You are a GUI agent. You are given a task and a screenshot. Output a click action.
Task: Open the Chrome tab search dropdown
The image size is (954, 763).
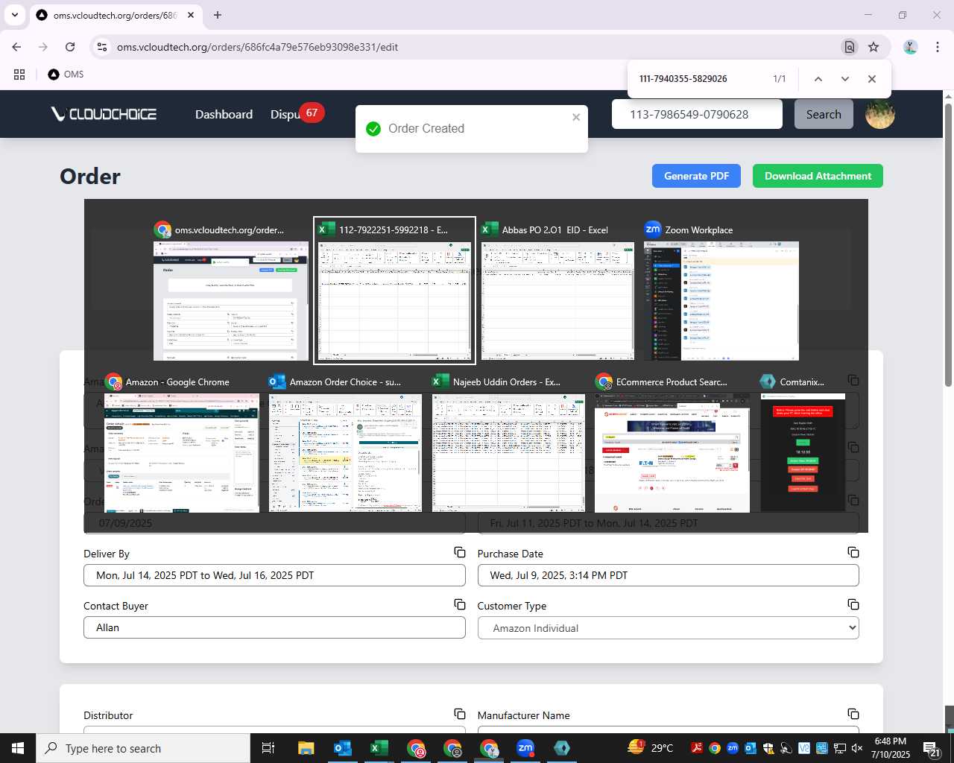pos(15,15)
